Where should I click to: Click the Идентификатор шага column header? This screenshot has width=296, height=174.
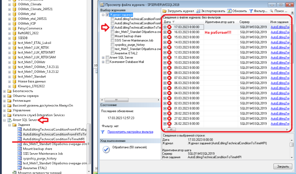click(x=221, y=22)
